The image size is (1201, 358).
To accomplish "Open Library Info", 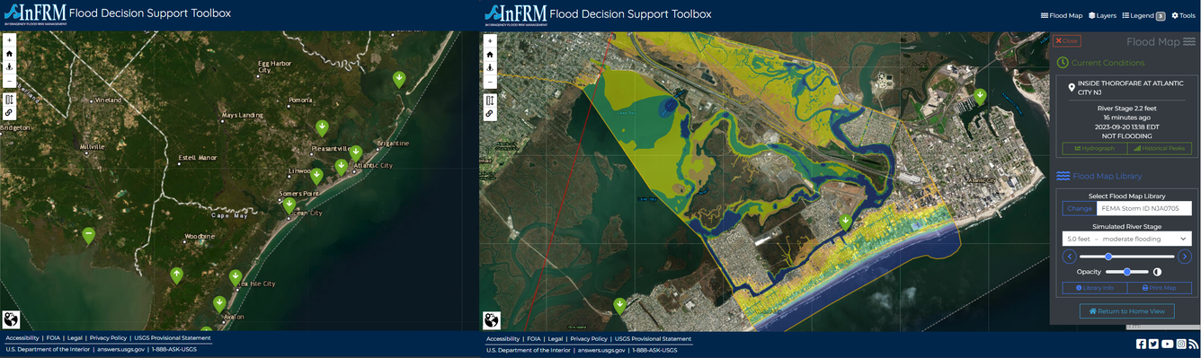I will pyautogui.click(x=1094, y=288).
